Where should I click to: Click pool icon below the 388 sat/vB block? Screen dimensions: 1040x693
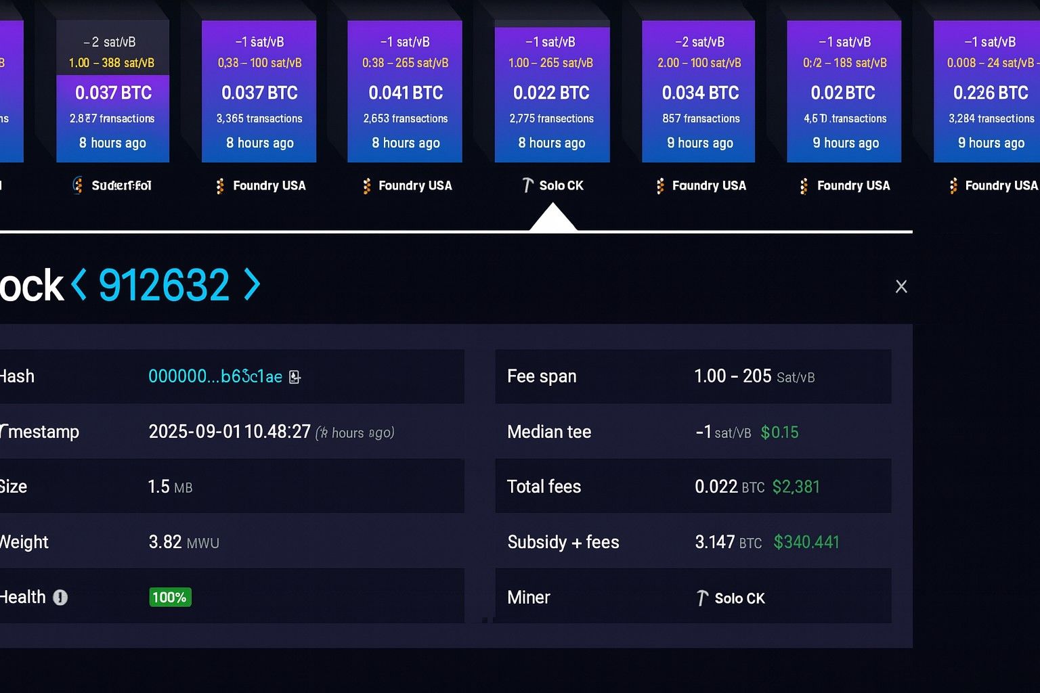click(x=78, y=185)
